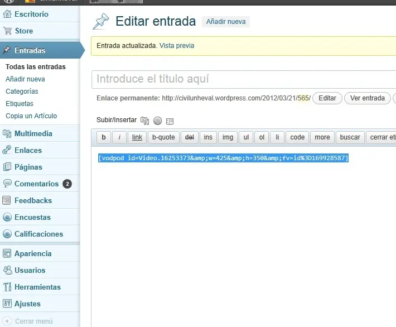The image size is (396, 327).
Task: Insert a hyperlink with link button
Action: [137, 137]
